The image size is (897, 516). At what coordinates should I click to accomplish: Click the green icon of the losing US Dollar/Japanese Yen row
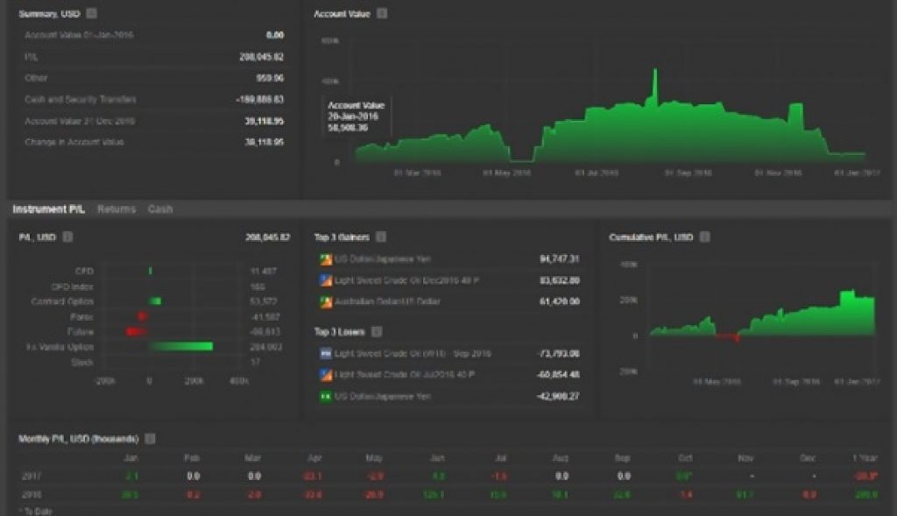point(326,396)
